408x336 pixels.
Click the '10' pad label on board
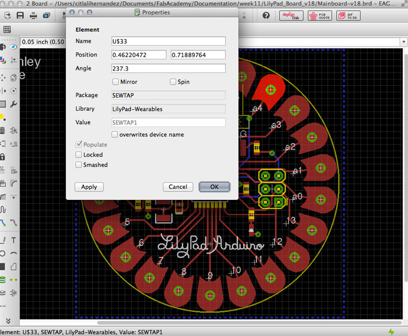(x=235, y=270)
